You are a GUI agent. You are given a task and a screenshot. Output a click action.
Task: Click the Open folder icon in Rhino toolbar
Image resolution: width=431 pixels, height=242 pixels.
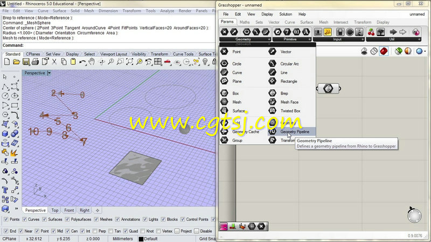16,62
